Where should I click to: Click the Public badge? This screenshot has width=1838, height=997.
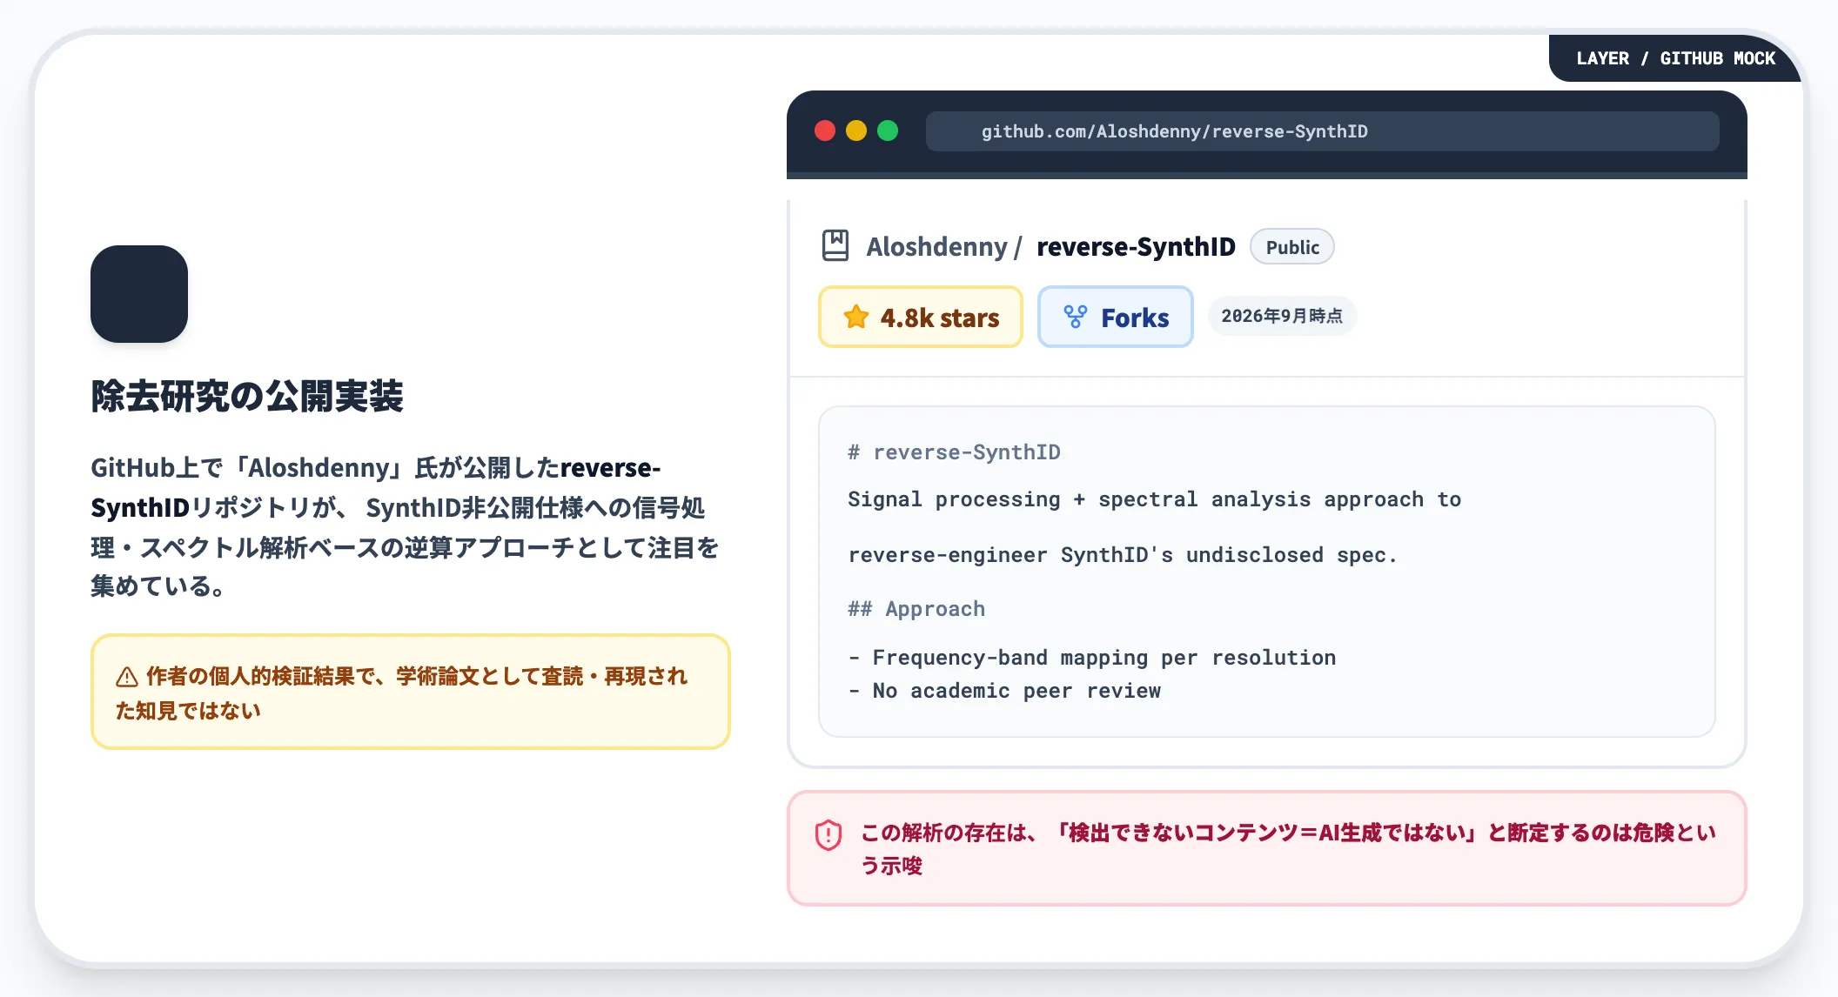(x=1292, y=247)
